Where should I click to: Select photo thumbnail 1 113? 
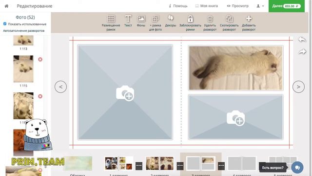coord(23,40)
